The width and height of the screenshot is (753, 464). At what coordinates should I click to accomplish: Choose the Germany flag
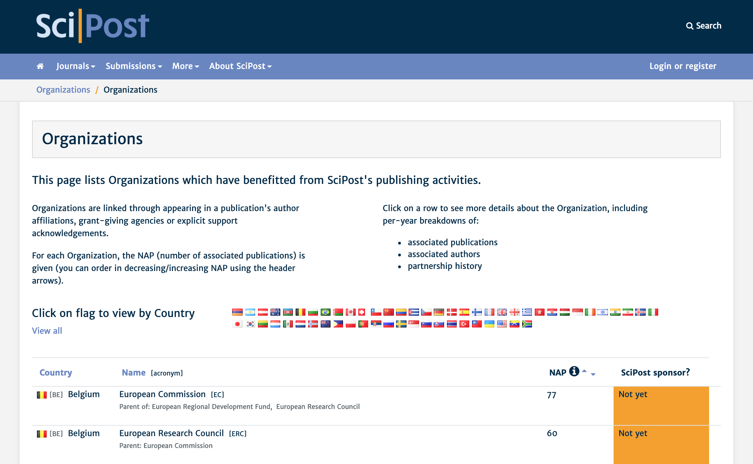(439, 312)
